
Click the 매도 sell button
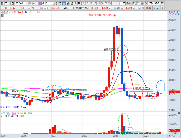pos(156,8)
